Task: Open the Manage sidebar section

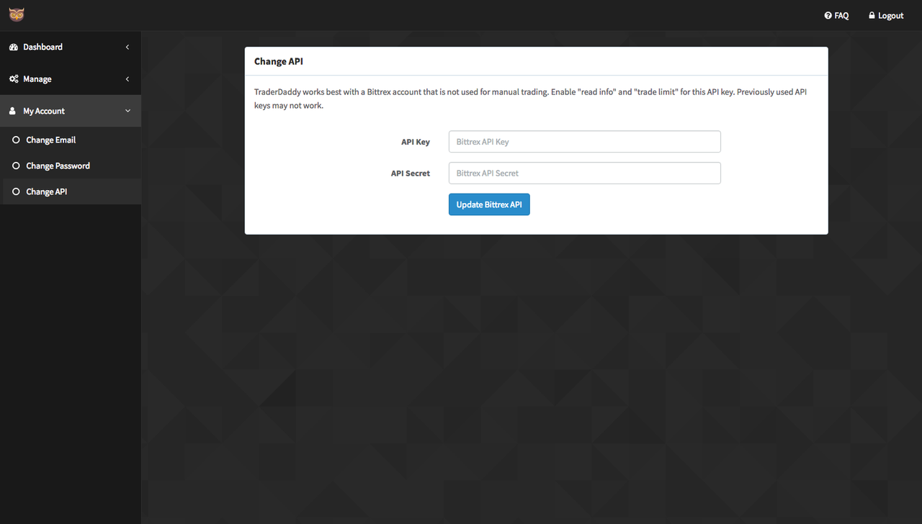Action: (71, 79)
